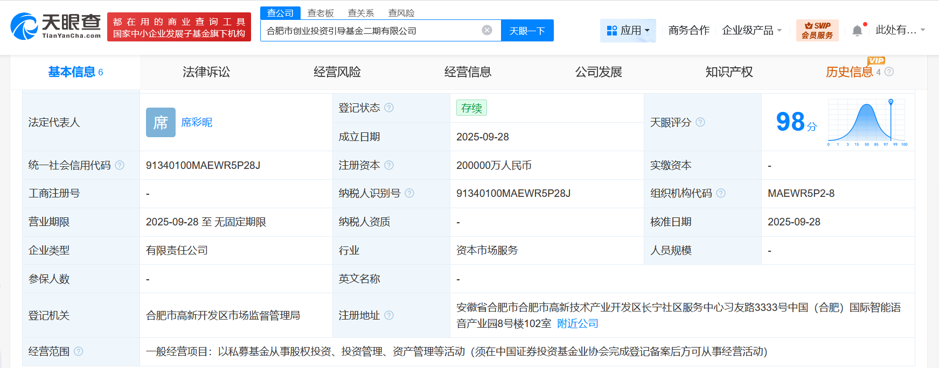This screenshot has width=939, height=368.
Task: Click help icon beside 经营范围
Action: pyautogui.click(x=79, y=351)
